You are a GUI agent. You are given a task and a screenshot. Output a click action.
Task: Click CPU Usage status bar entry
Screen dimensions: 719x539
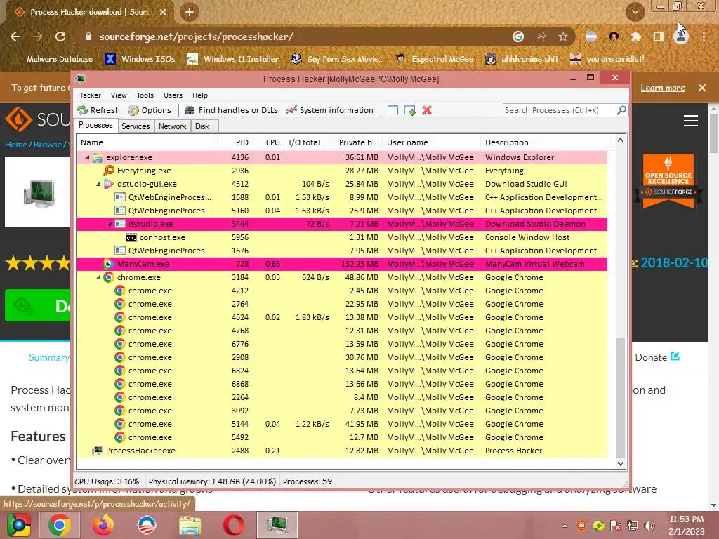pos(107,481)
